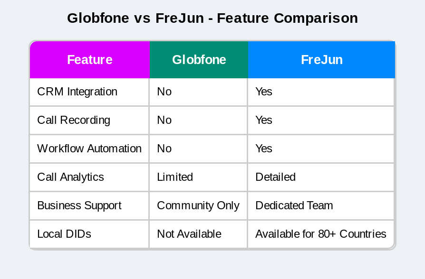Select the Dedicated Team cell

[294, 205]
